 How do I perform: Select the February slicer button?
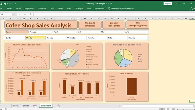tap(41, 32)
